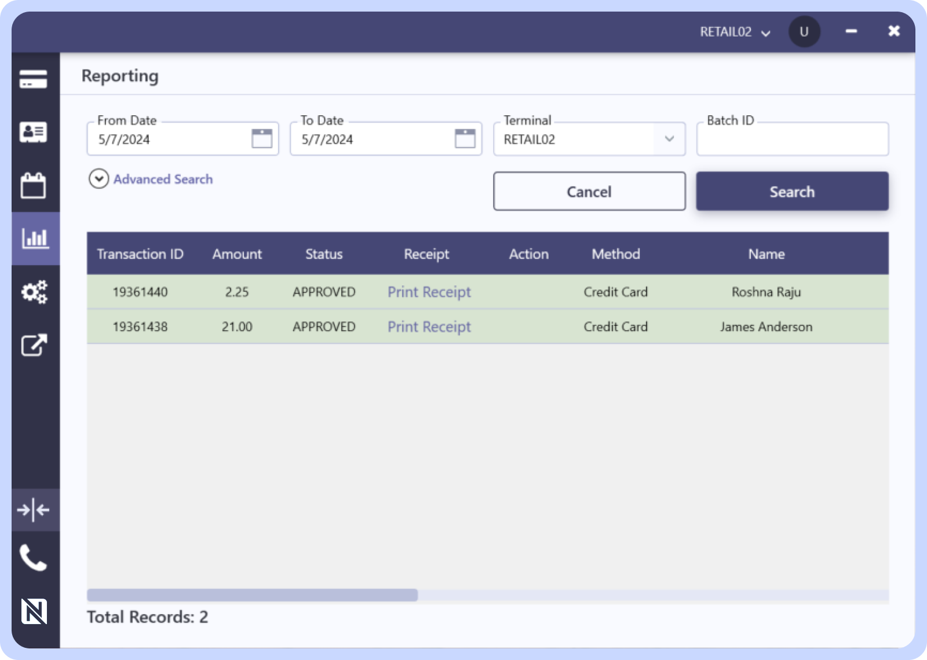Click the user avatar U icon
The width and height of the screenshot is (927, 660).
pos(804,32)
